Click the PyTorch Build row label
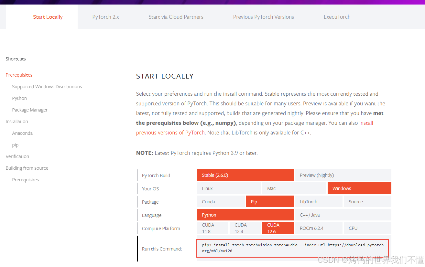This screenshot has height=267, width=425. tap(156, 176)
